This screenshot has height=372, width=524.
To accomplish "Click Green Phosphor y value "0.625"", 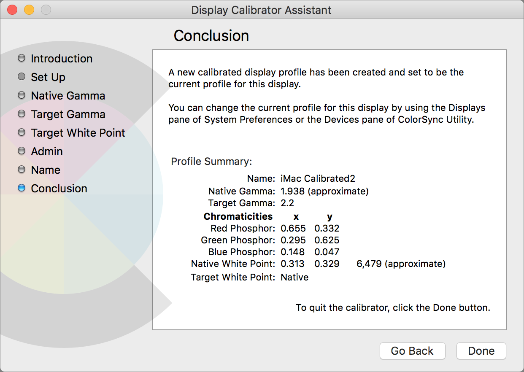I will [x=327, y=240].
